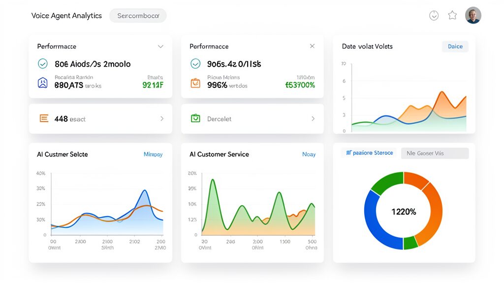
Task: Click the 996% metric value
Action: [217, 85]
